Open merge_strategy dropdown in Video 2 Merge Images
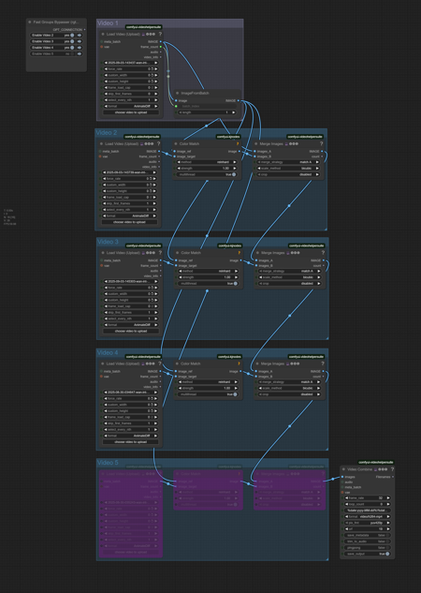 [x=289, y=162]
